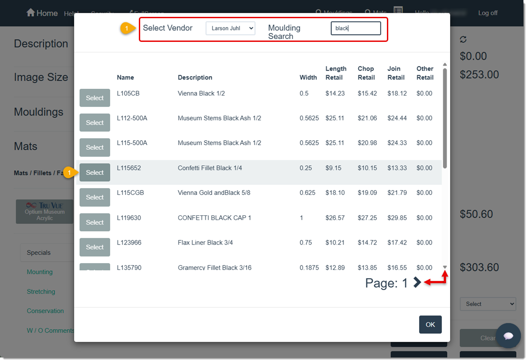
Task: Switch to the Specials tab
Action: point(39,252)
